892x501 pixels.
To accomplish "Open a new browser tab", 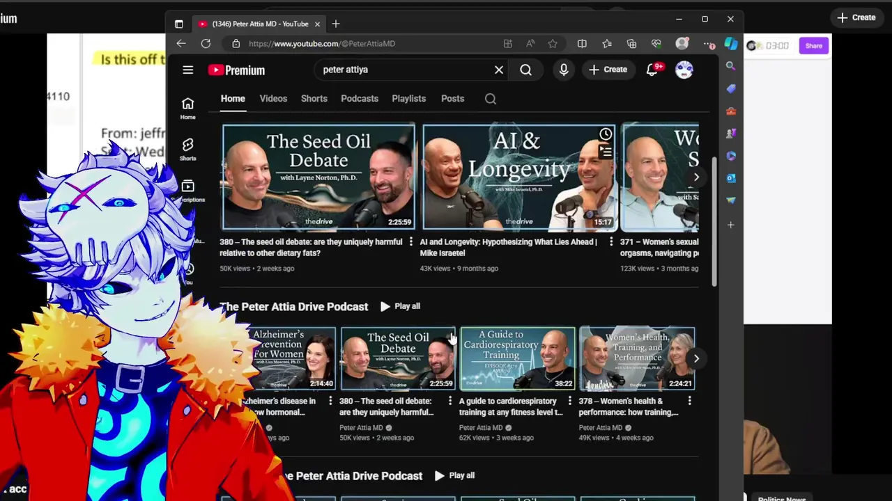I will [336, 24].
